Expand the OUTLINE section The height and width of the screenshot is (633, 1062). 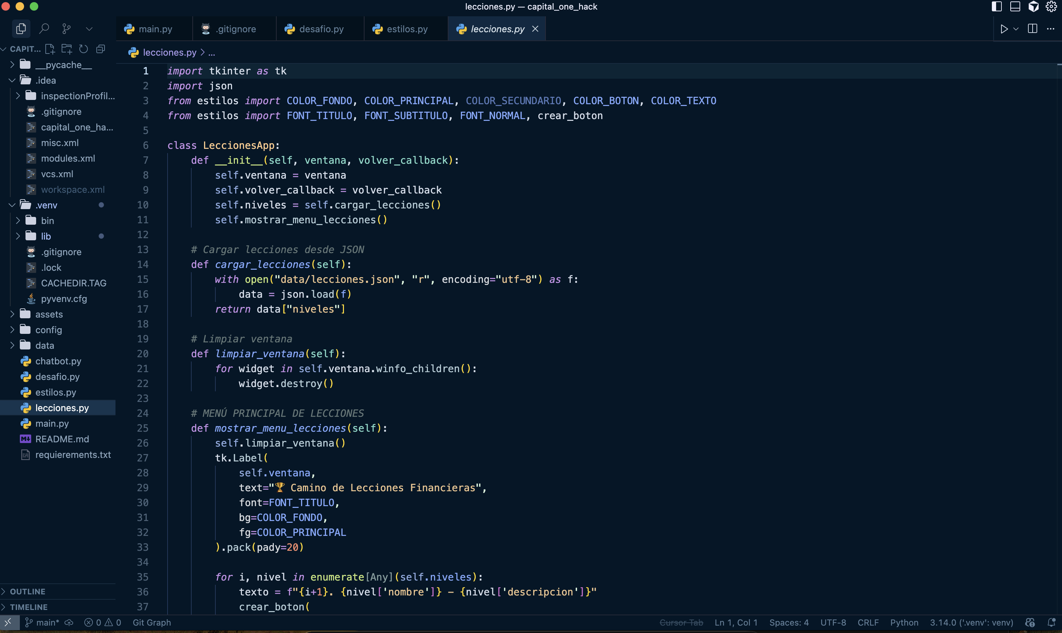(x=27, y=591)
